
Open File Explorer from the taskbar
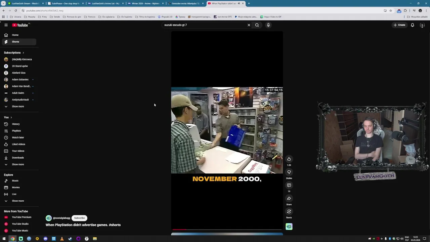click(x=95, y=239)
